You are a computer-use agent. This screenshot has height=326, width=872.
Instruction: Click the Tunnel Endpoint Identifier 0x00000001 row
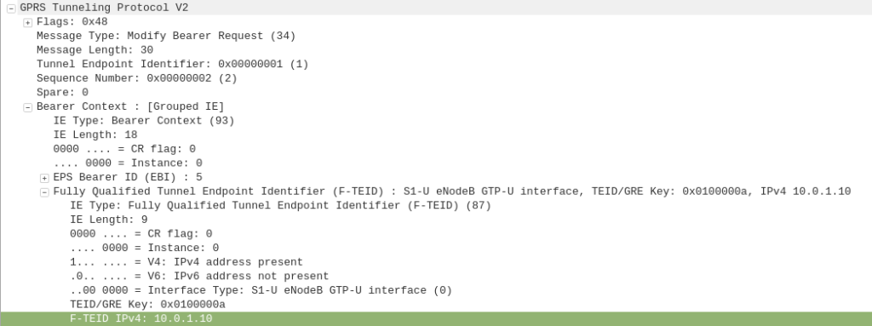(172, 65)
